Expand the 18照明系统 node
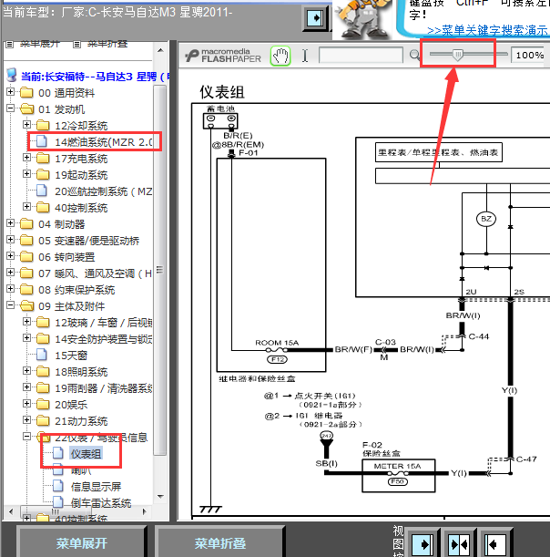This screenshot has width=550, height=557. (x=27, y=370)
